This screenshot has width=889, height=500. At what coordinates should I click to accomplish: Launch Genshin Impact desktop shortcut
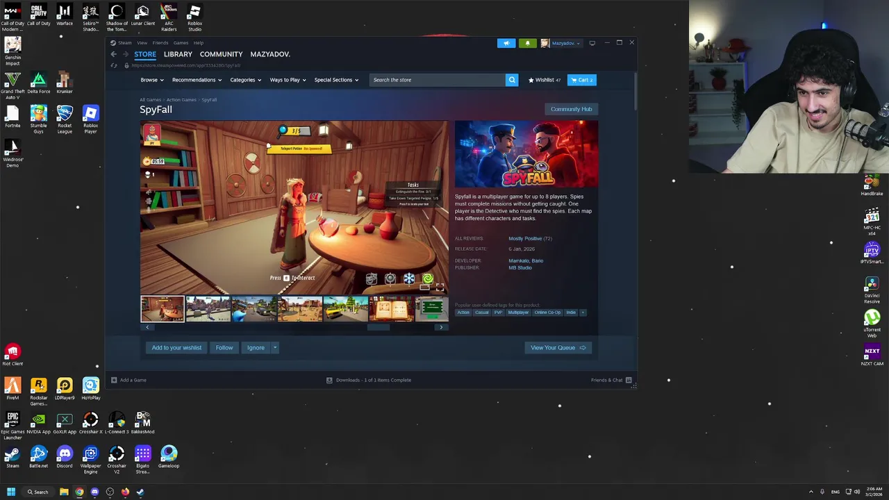point(13,51)
